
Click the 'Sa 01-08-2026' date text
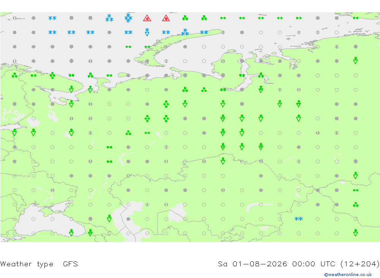point(253,264)
